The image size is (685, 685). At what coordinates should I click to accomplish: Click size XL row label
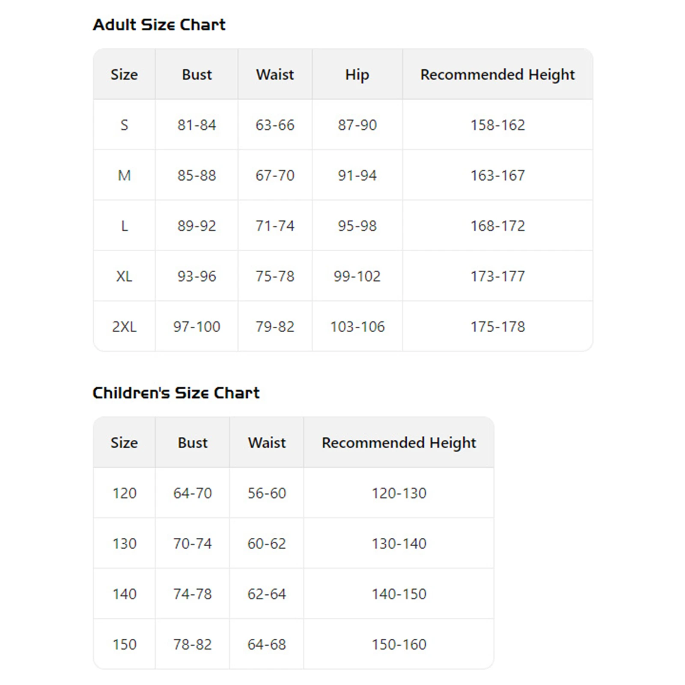pos(124,277)
